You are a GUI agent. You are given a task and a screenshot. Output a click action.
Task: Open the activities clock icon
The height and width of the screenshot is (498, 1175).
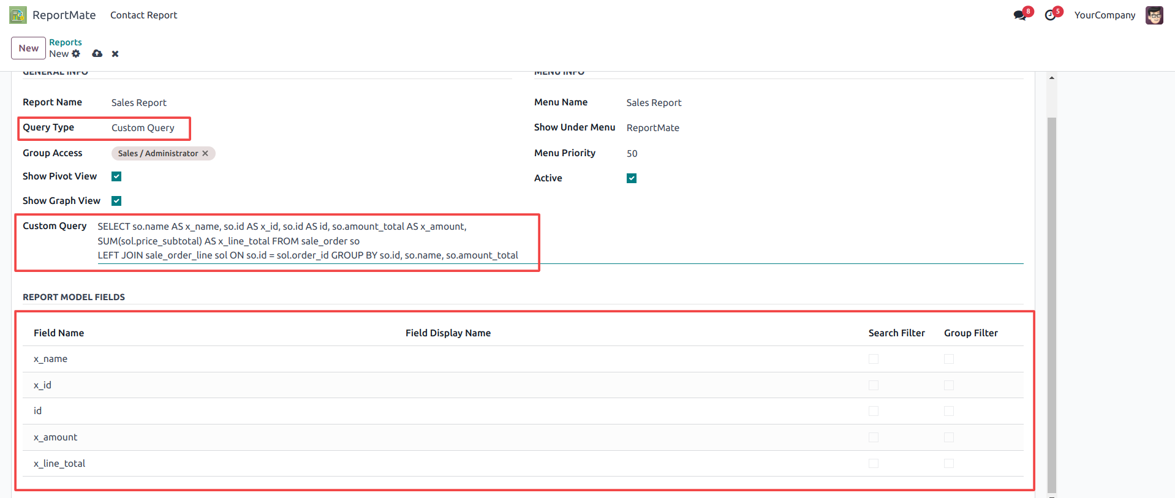[x=1051, y=15]
